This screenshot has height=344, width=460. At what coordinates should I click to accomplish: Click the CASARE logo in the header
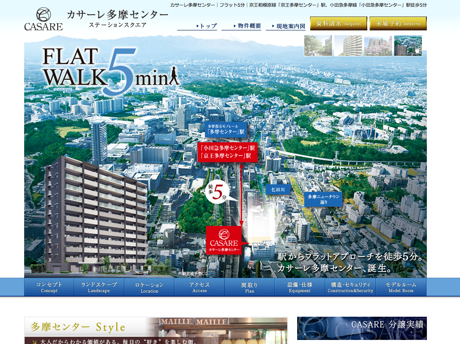tap(43, 19)
